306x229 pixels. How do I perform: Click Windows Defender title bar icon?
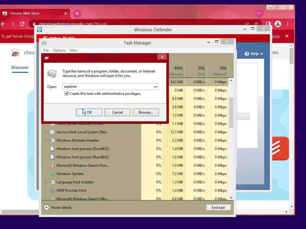(39, 30)
